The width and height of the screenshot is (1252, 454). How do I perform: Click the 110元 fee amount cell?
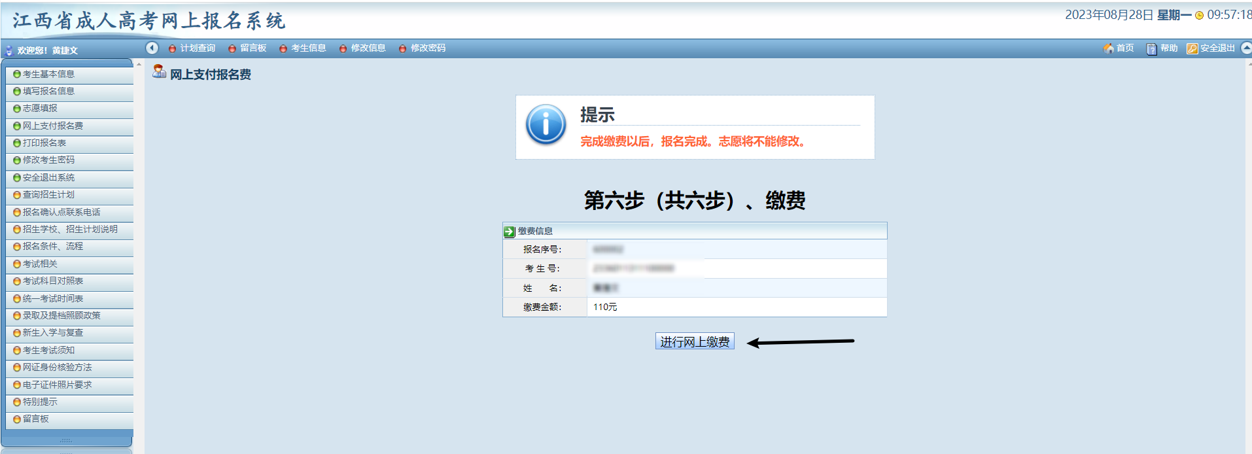[x=737, y=307]
